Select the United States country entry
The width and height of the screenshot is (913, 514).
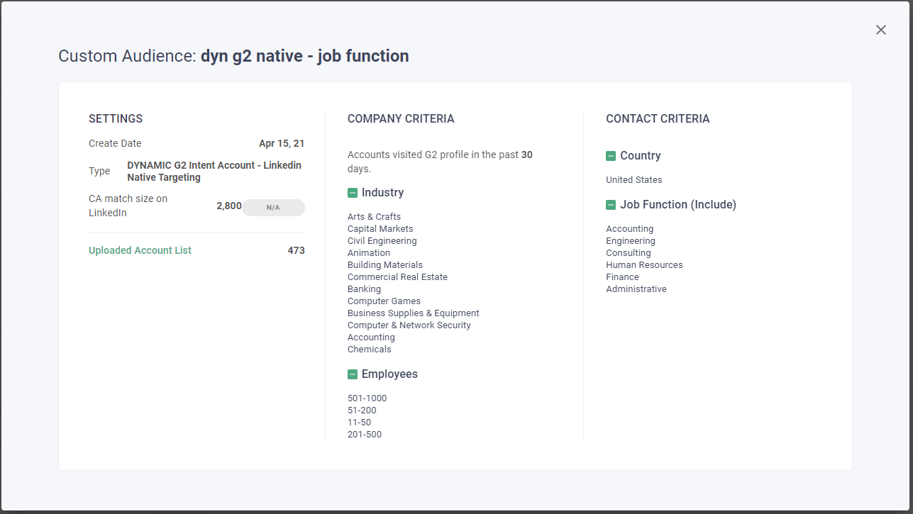pyautogui.click(x=633, y=180)
